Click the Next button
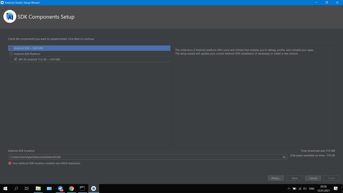The width and height of the screenshot is (343, 193). click(x=294, y=178)
